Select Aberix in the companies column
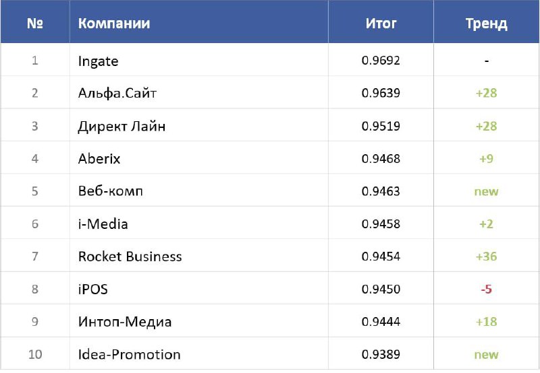540x373 pixels. coord(99,159)
